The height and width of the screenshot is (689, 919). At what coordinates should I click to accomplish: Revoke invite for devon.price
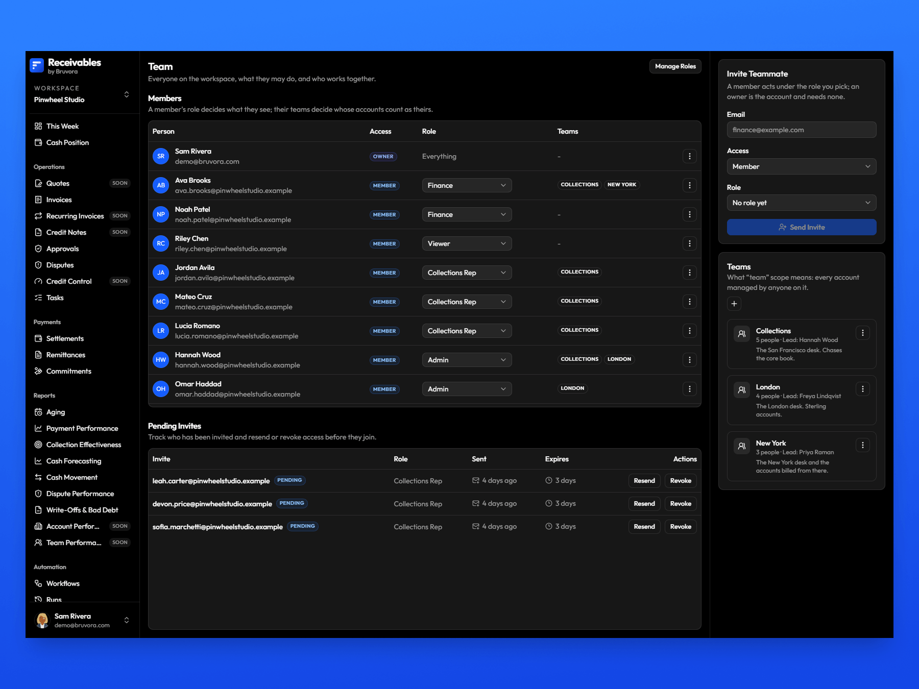[x=681, y=504]
